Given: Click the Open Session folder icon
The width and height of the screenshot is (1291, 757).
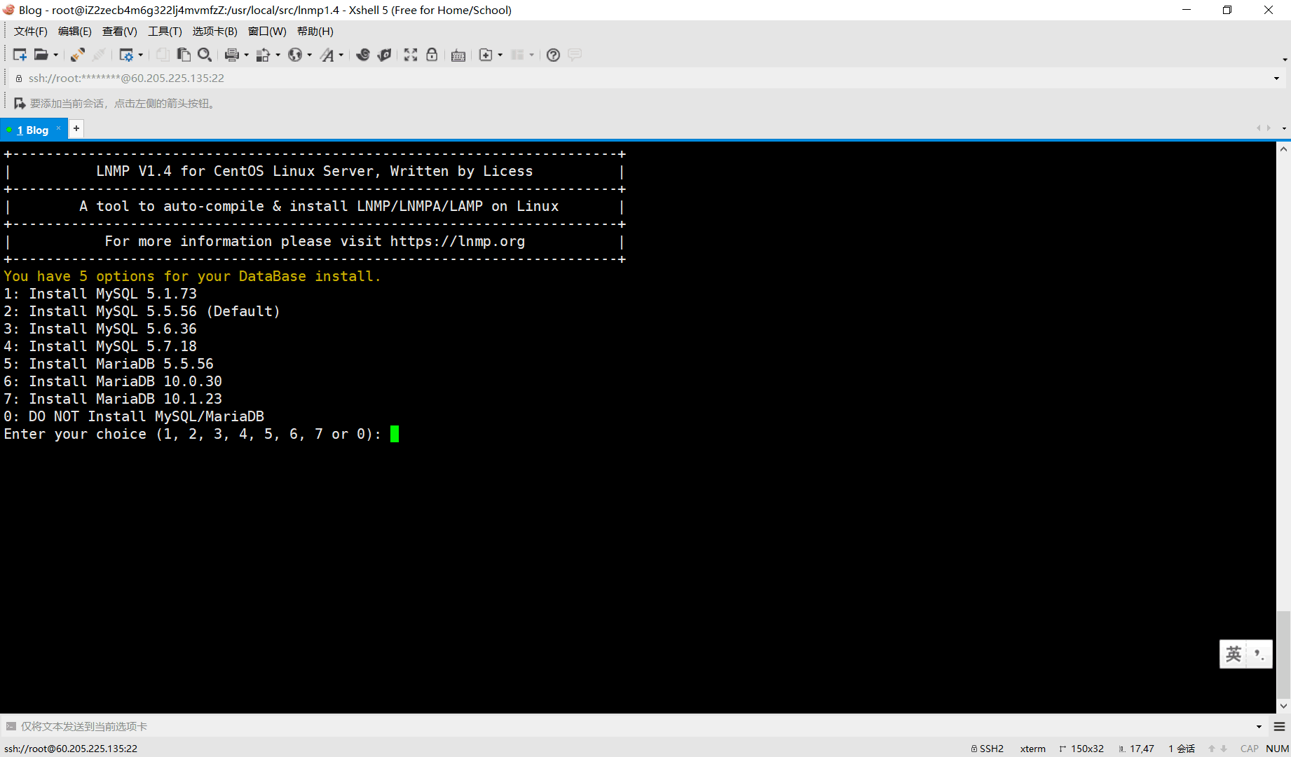Looking at the screenshot, I should click(x=41, y=55).
